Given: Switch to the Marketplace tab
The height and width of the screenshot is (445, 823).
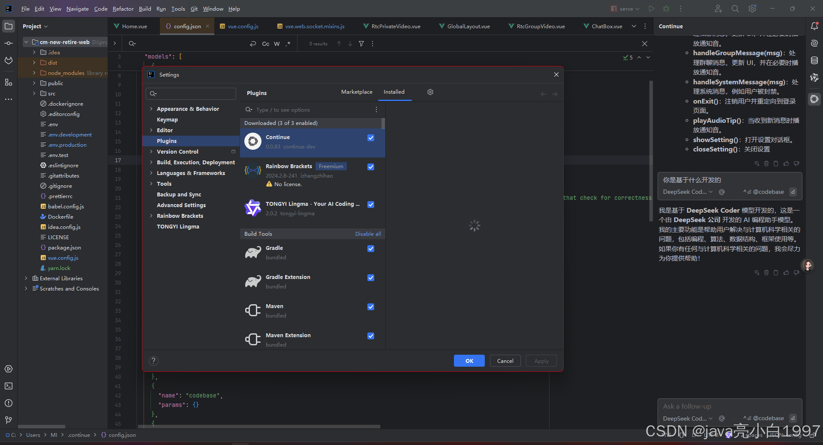Looking at the screenshot, I should pos(357,92).
